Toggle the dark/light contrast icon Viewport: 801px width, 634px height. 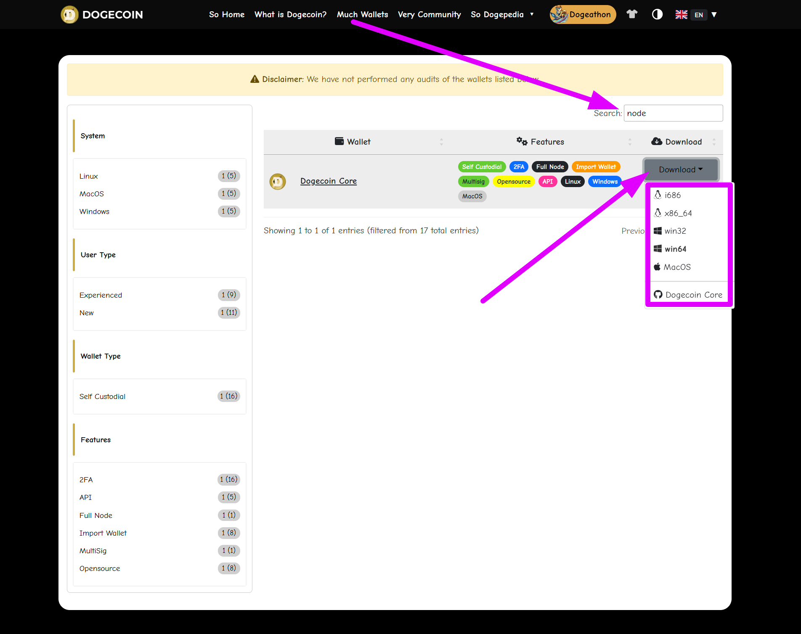657,14
